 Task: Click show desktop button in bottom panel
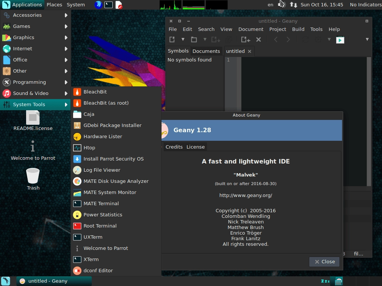6,281
